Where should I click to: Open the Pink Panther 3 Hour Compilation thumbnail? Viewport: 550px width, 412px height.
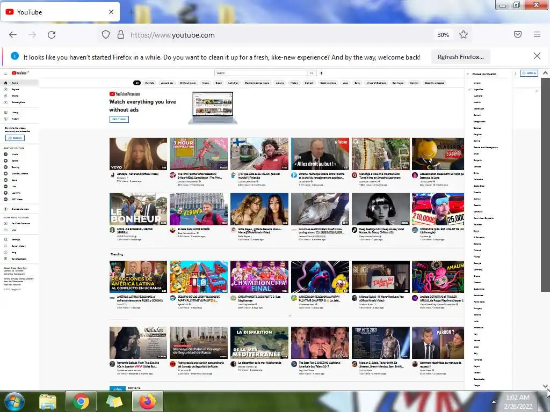tap(199, 154)
